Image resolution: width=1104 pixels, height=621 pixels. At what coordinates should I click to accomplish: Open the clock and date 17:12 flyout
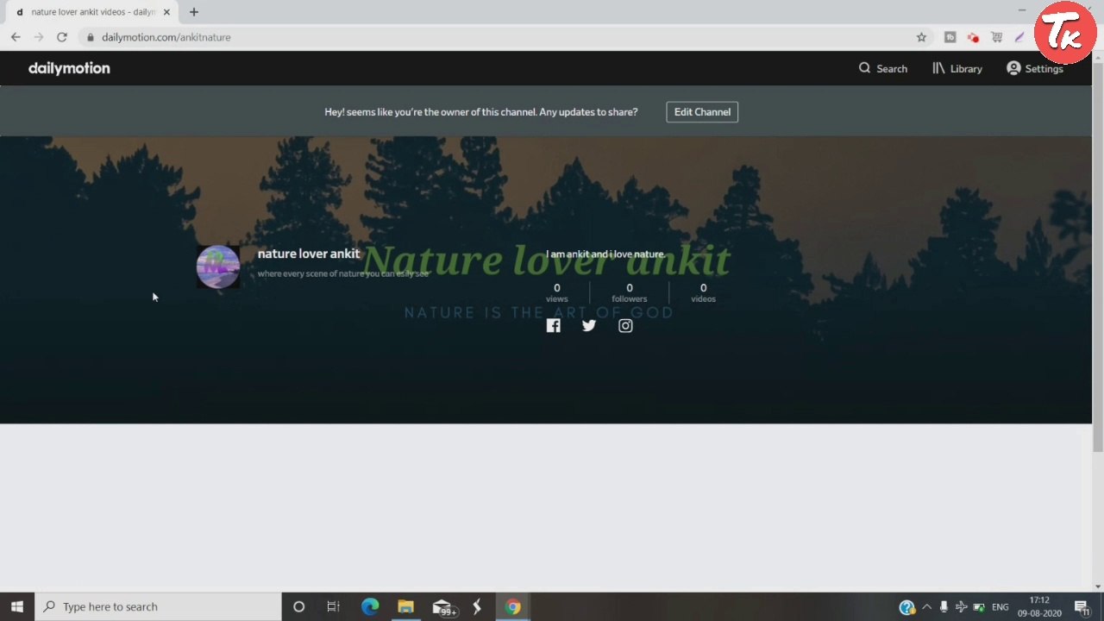[x=1038, y=606]
